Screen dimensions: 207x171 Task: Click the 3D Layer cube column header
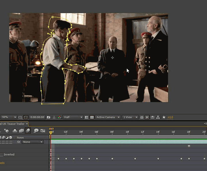11,137
